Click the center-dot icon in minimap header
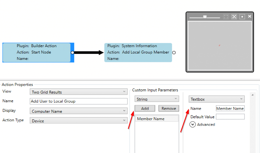This screenshot has width=260, height=153. [242, 17]
